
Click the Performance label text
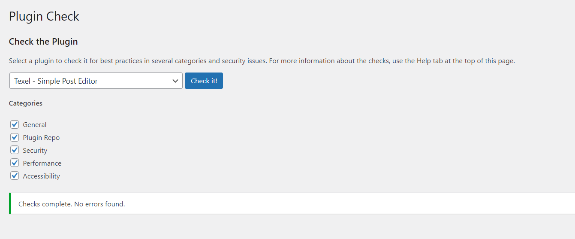42,163
